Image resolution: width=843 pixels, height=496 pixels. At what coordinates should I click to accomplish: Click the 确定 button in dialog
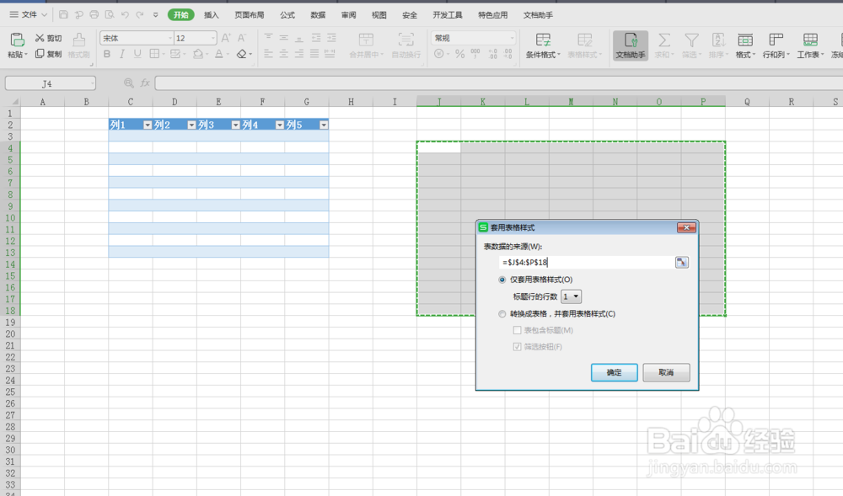614,372
